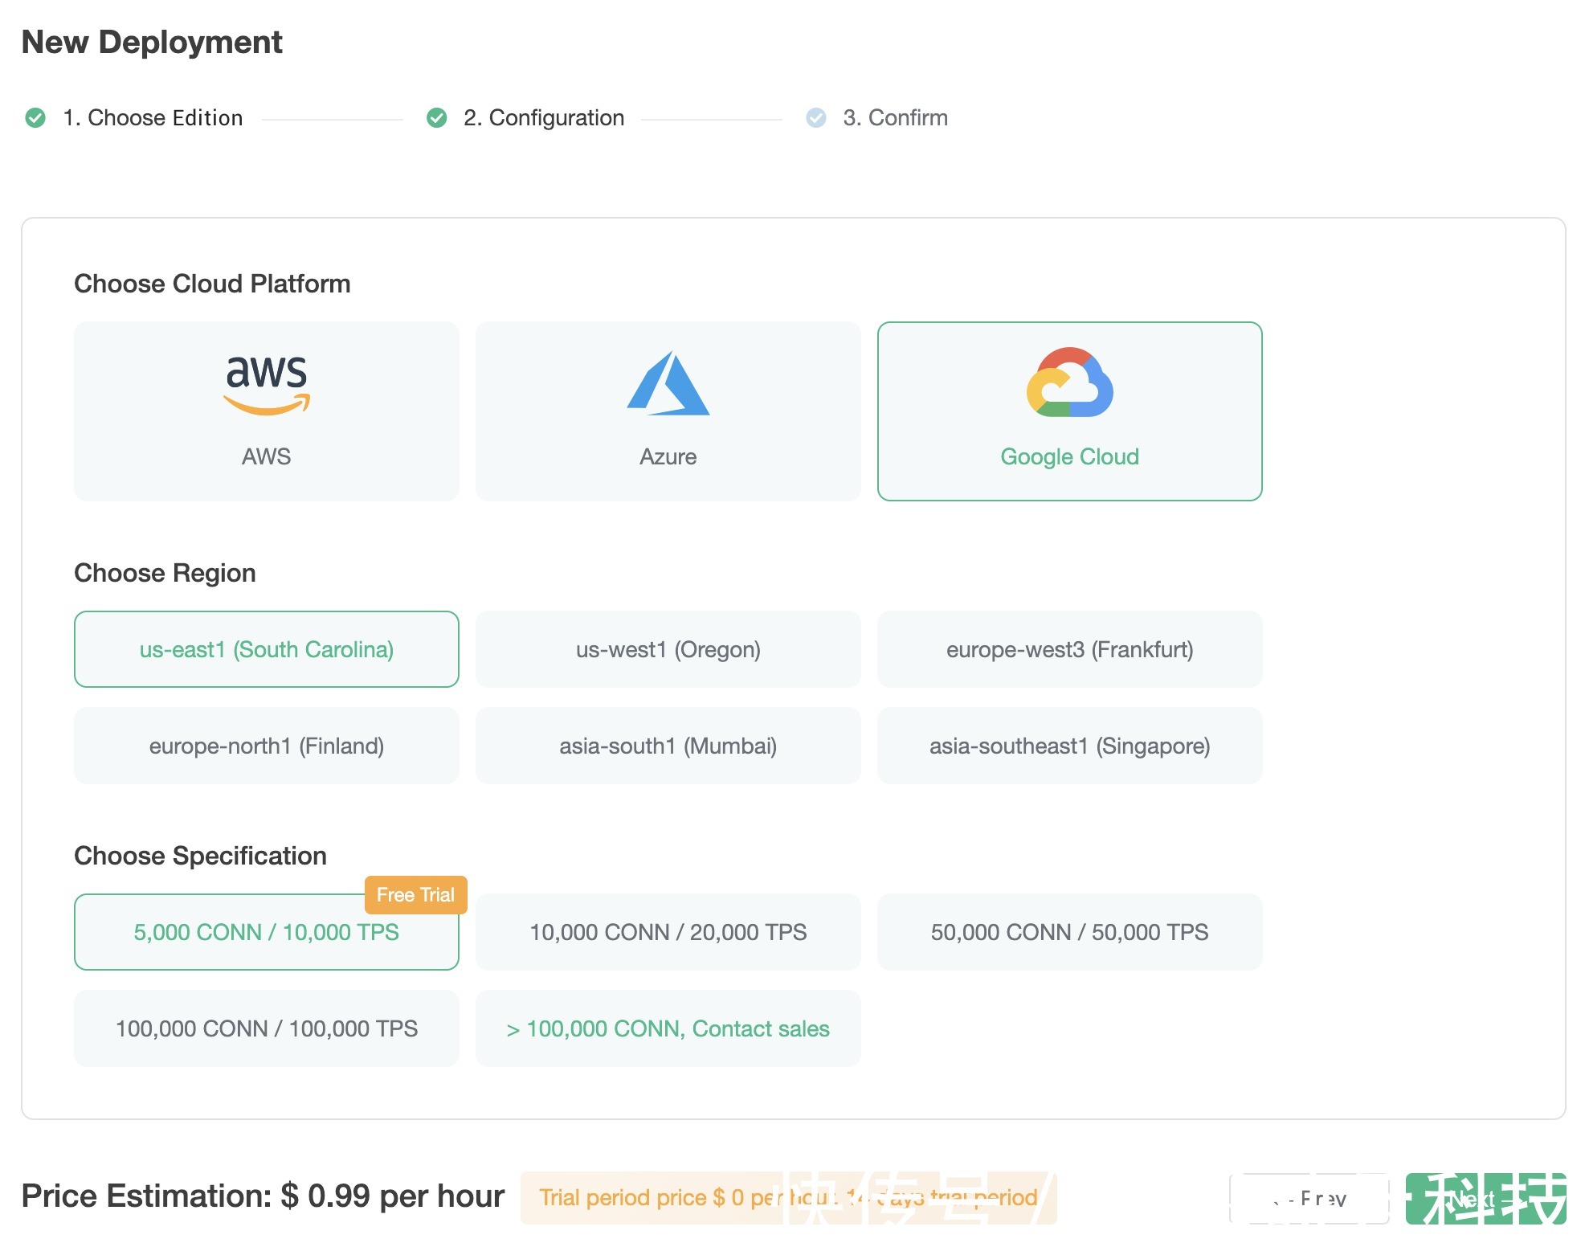Choose region us-west1 (Oregon)

(668, 649)
